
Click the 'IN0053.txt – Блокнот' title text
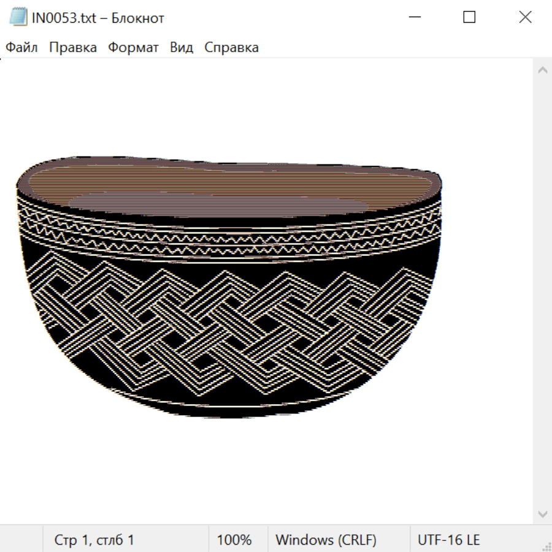tap(98, 18)
